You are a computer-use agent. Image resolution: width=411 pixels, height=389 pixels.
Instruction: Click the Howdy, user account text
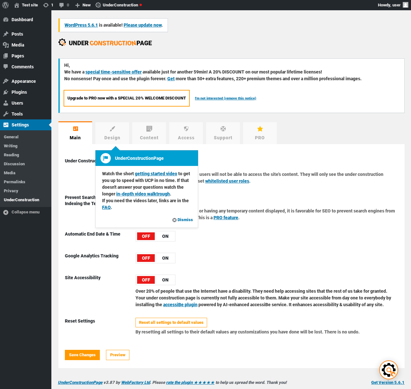pyautogui.click(x=389, y=5)
